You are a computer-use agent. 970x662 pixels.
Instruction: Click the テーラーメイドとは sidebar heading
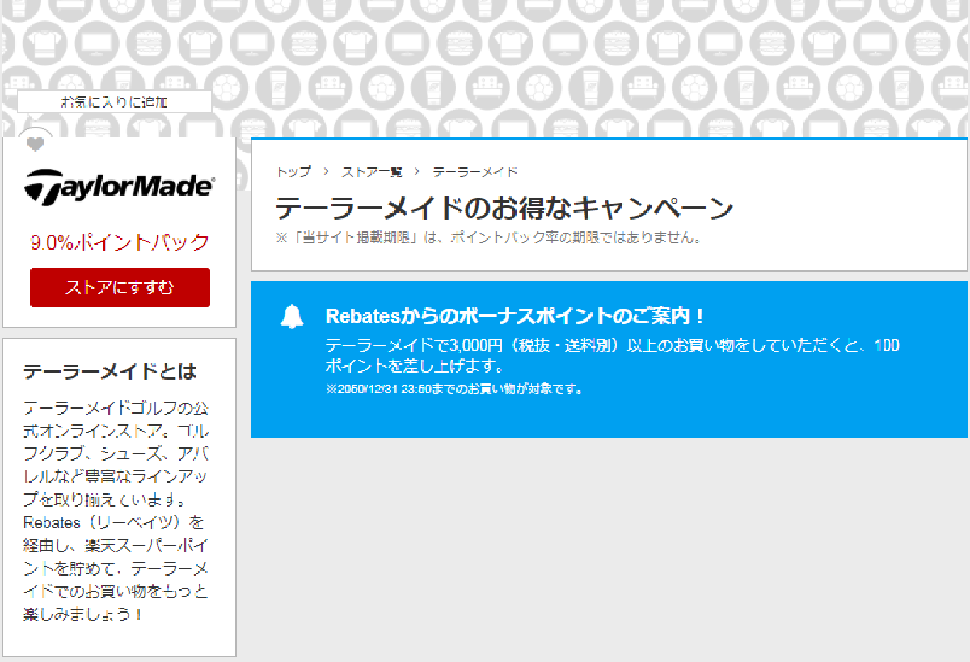point(110,372)
